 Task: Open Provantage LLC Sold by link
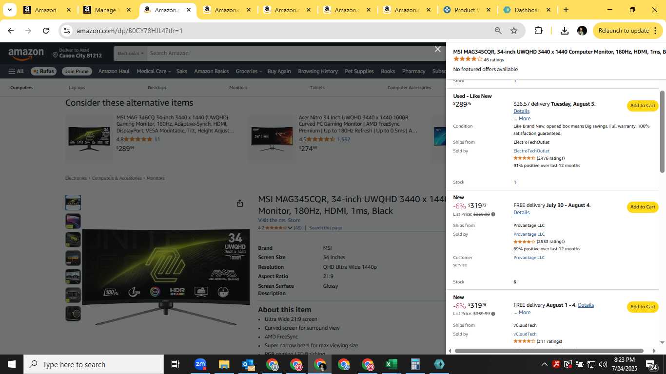tap(529, 234)
